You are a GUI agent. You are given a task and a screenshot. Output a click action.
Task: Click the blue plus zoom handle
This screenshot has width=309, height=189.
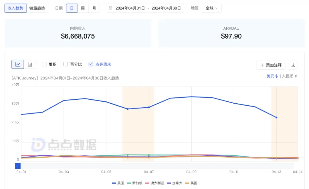coord(18,166)
